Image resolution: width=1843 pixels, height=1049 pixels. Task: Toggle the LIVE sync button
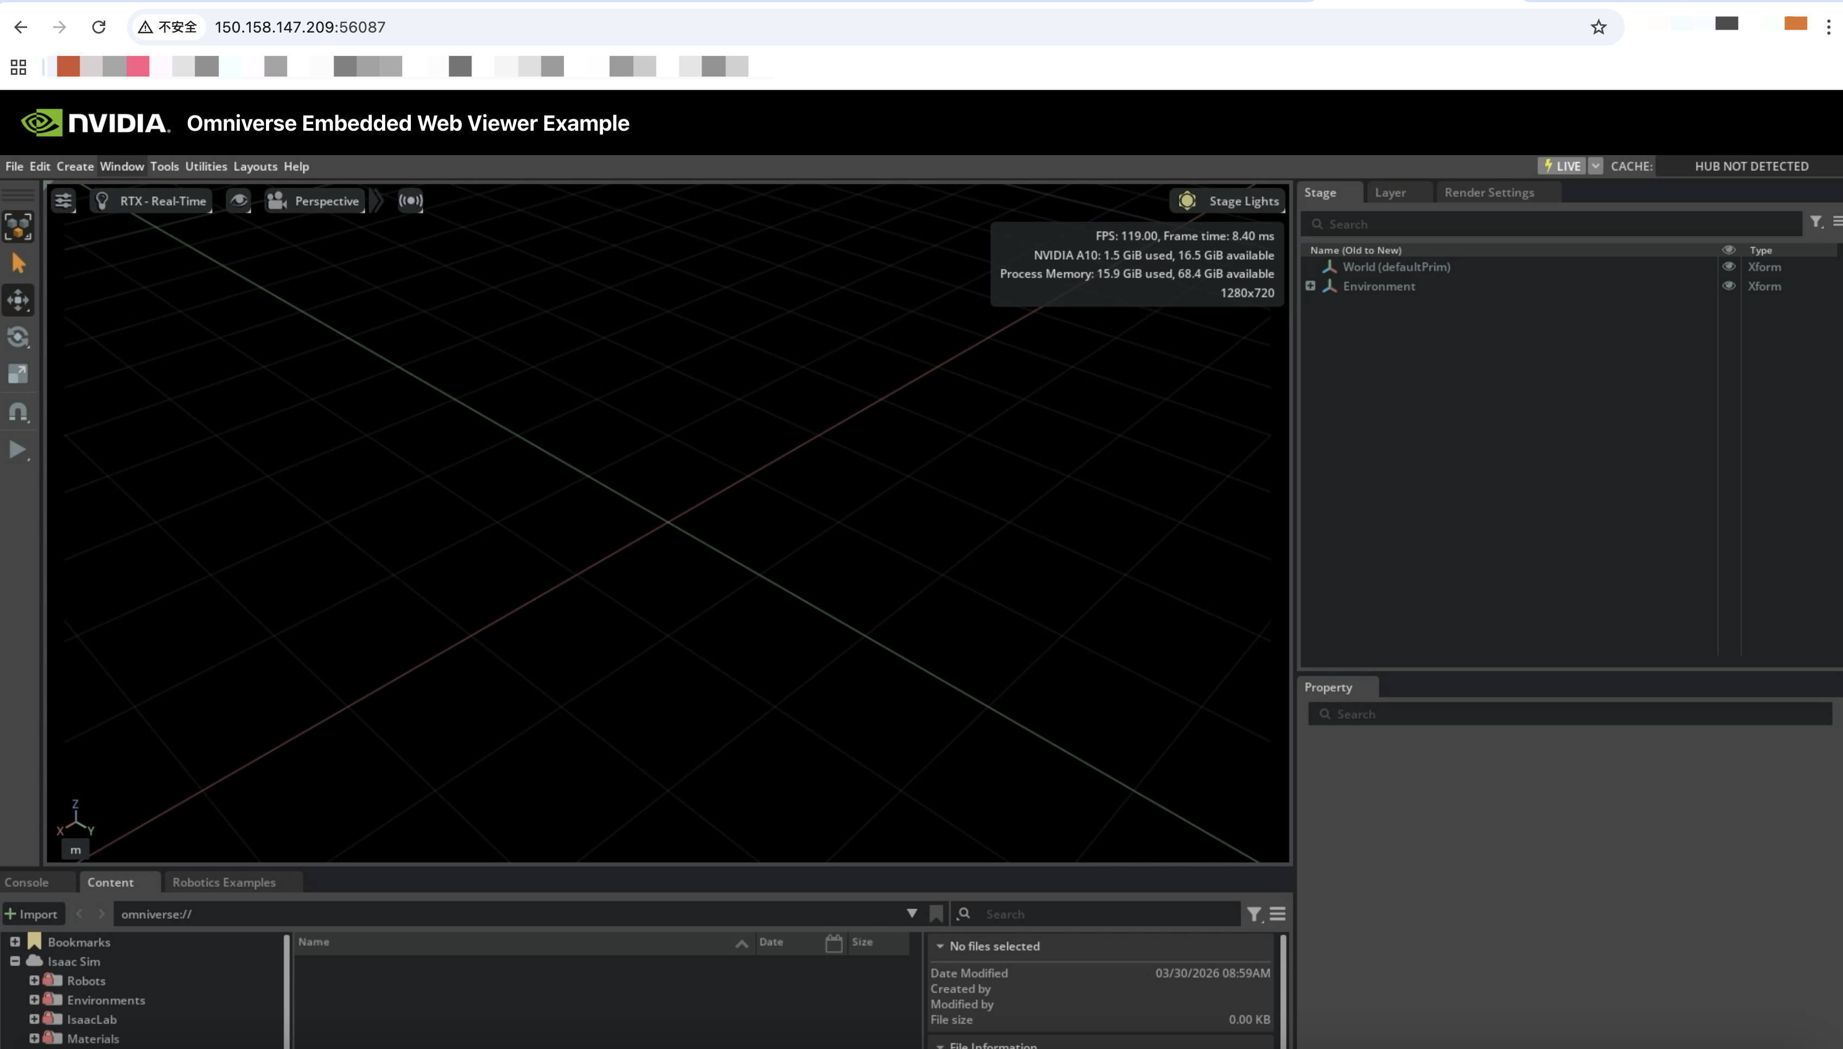click(1562, 167)
